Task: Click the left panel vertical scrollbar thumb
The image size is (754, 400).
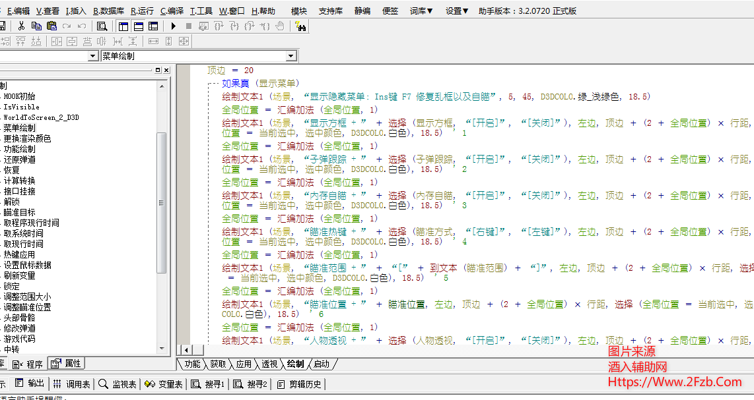Action: 162,201
